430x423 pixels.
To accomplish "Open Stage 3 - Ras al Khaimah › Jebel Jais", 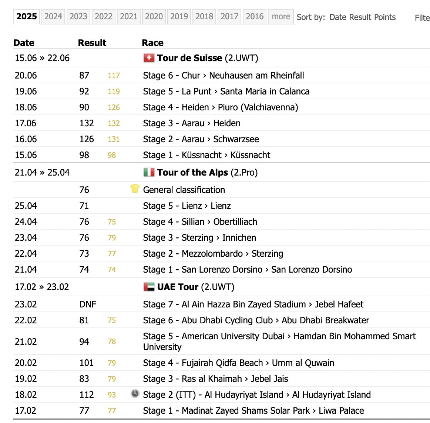I will pyautogui.click(x=215, y=379).
